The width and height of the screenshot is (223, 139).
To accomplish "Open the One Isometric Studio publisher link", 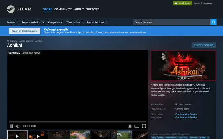I will (186, 117).
